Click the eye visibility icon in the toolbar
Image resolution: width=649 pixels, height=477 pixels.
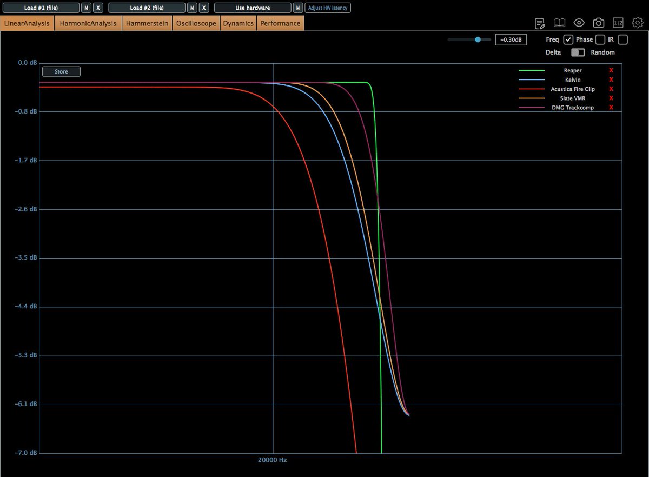[x=579, y=23]
